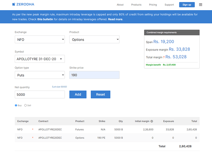Open the Symbol dropdown APOLLOTYRE 31-DEC-20
Image resolution: width=212 pixels, height=154 pixels.
40,59
